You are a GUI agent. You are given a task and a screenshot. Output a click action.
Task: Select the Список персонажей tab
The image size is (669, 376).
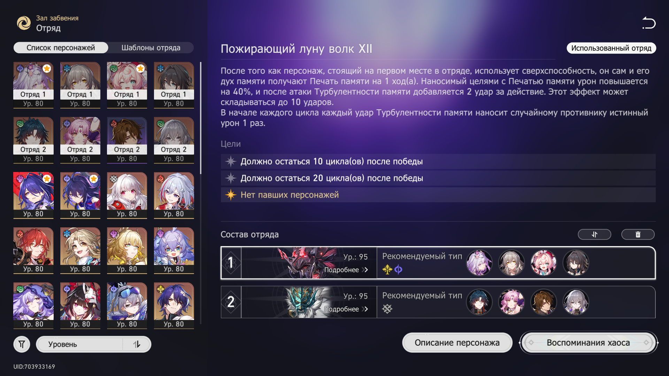61,48
